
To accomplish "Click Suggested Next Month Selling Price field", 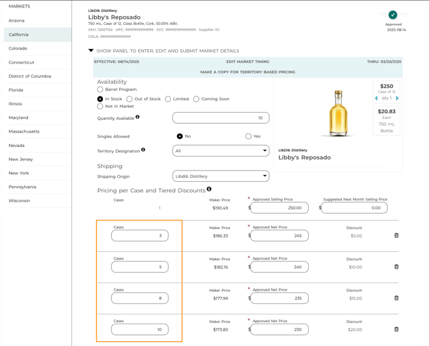I will [x=354, y=208].
